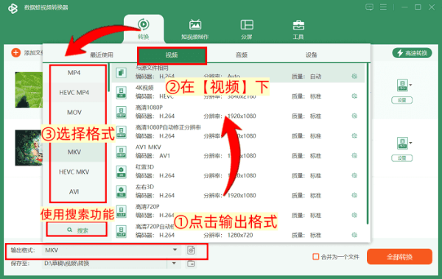Viewport: 442px width, 279px height.
Task: Switch to the 转换 tab
Action: (144, 29)
